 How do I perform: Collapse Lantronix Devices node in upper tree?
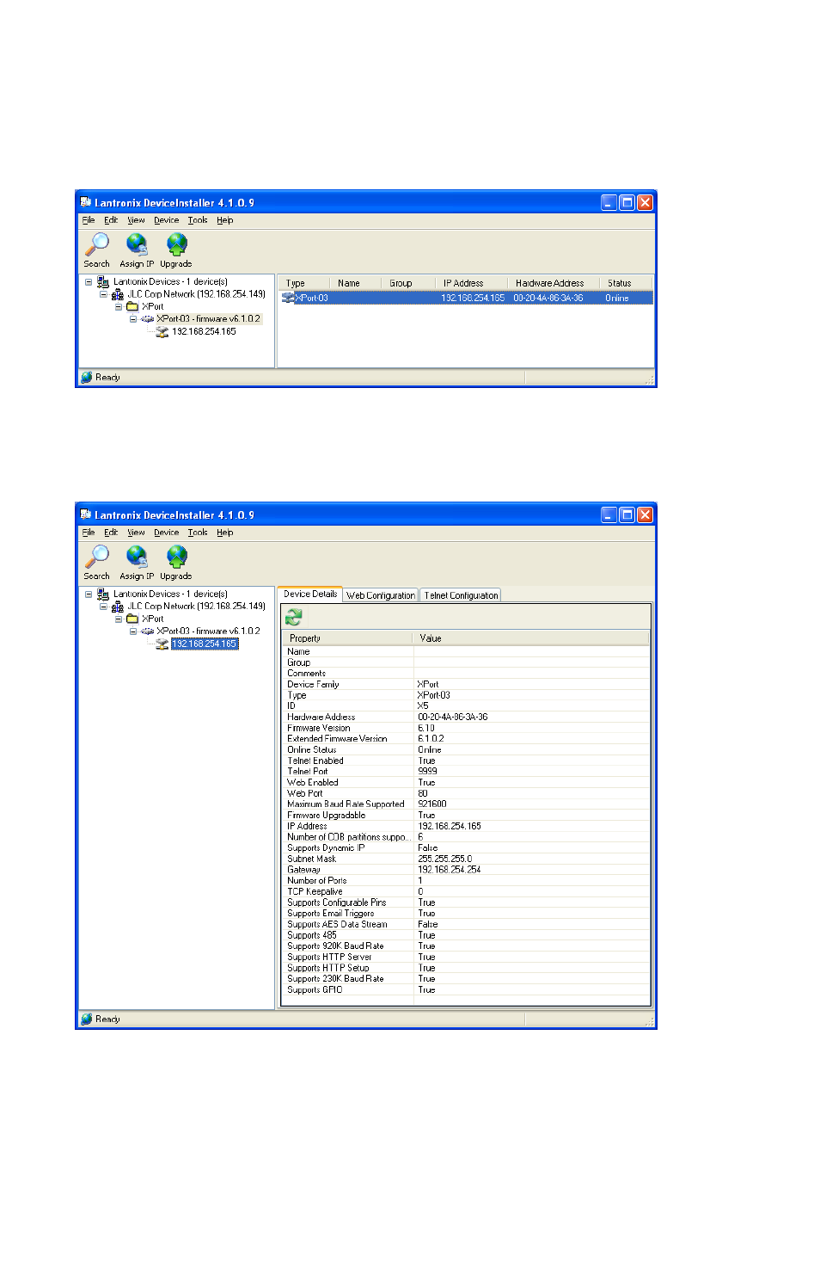(x=89, y=281)
